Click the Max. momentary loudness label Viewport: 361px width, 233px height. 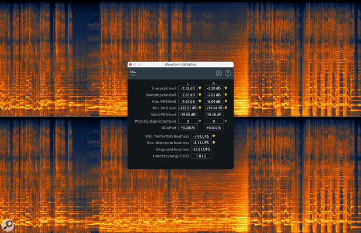pos(167,137)
